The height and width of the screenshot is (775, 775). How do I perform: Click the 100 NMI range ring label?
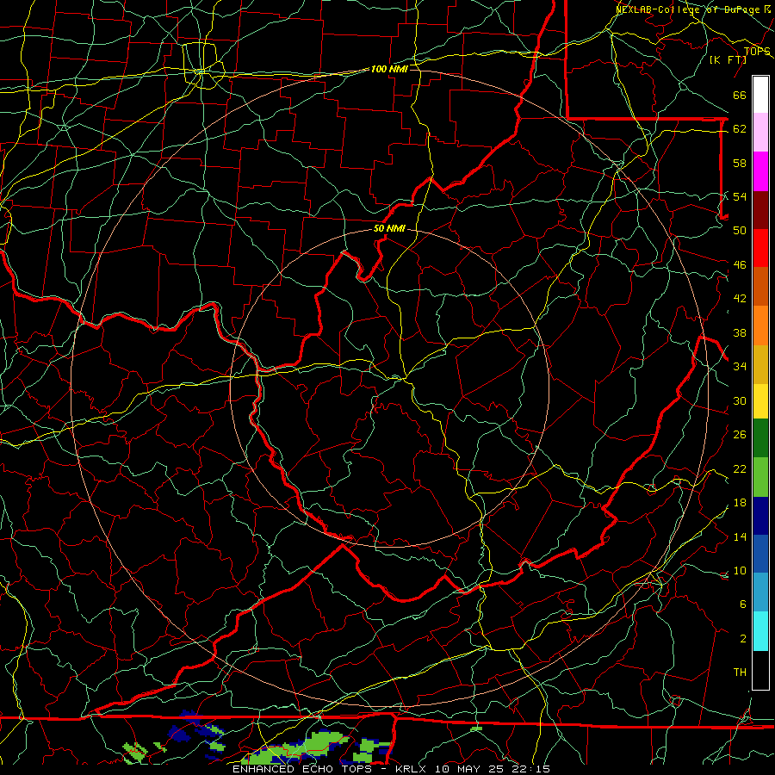[389, 69]
